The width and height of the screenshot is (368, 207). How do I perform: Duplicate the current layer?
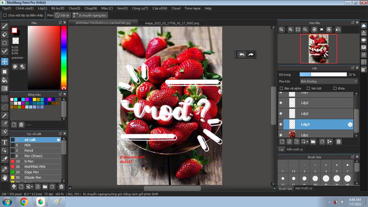click(x=322, y=142)
